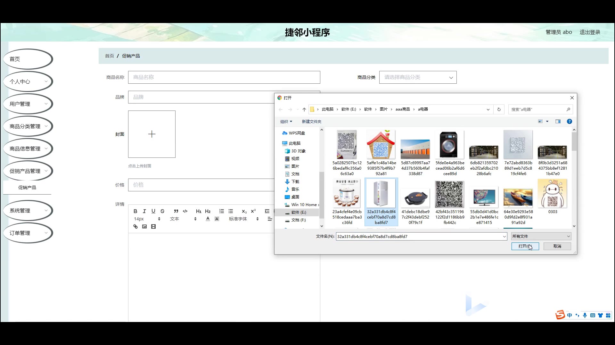Click the 取消 button in file dialog
The width and height of the screenshot is (615, 345).
point(557,246)
